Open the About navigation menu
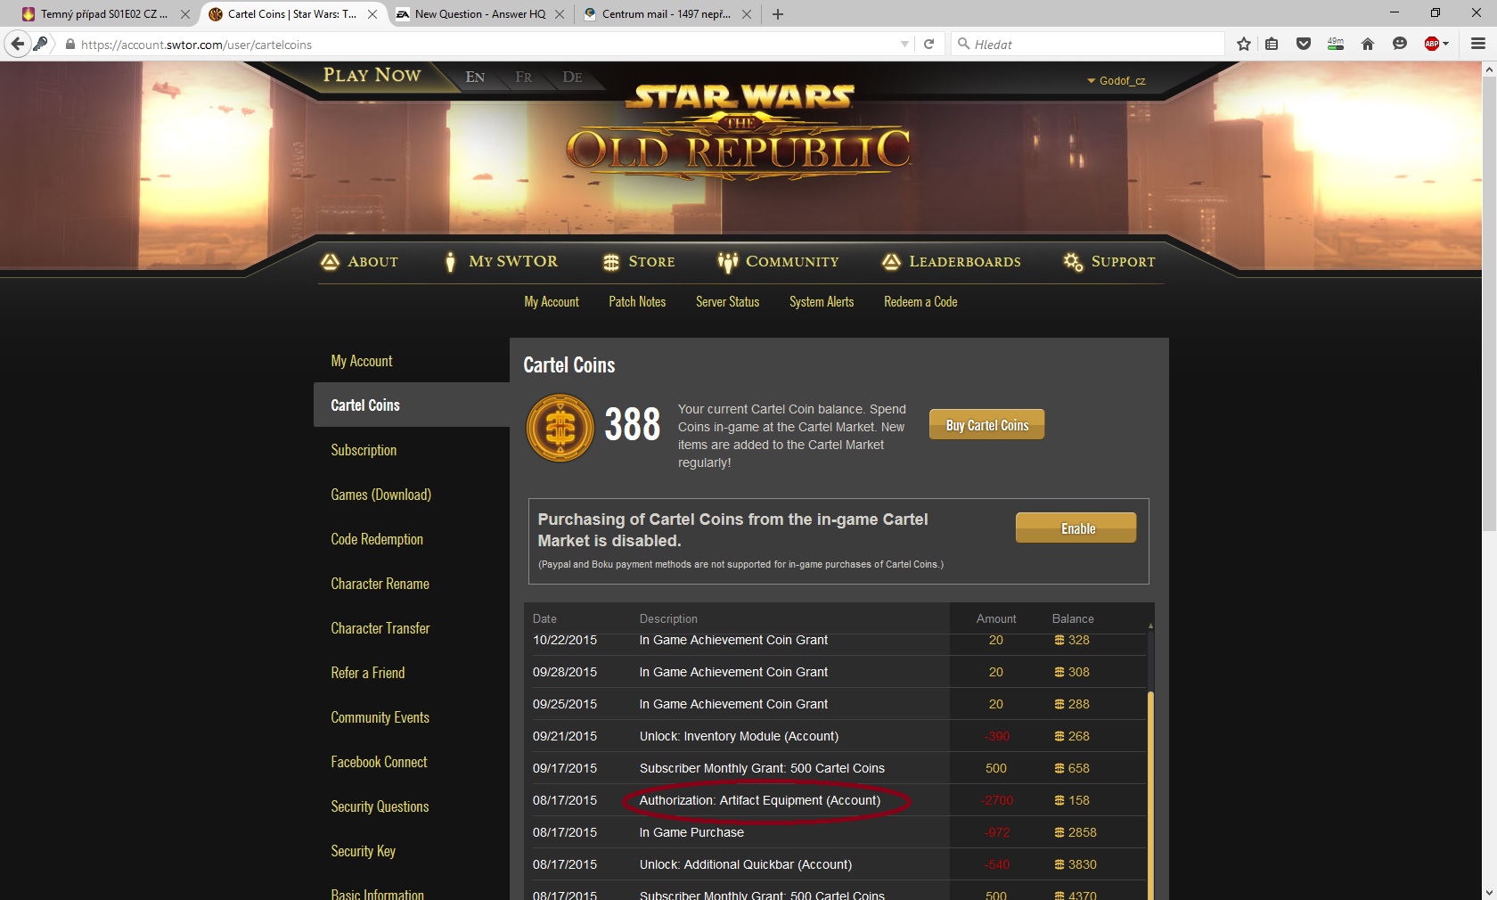The image size is (1497, 900). [x=360, y=261]
